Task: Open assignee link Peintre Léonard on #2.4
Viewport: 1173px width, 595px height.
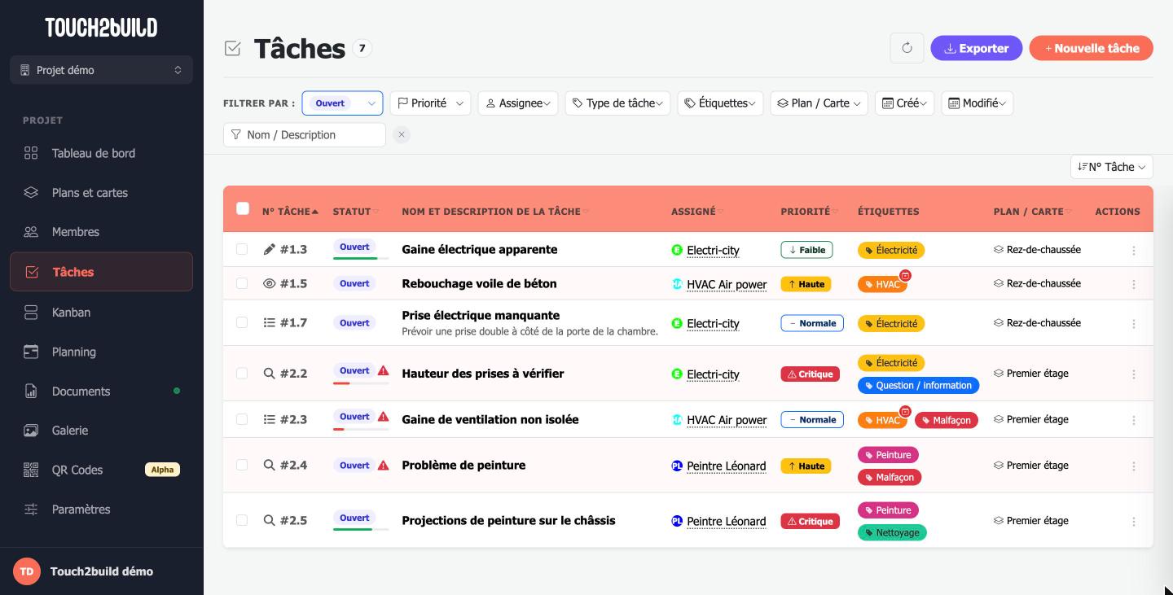Action: pos(727,466)
